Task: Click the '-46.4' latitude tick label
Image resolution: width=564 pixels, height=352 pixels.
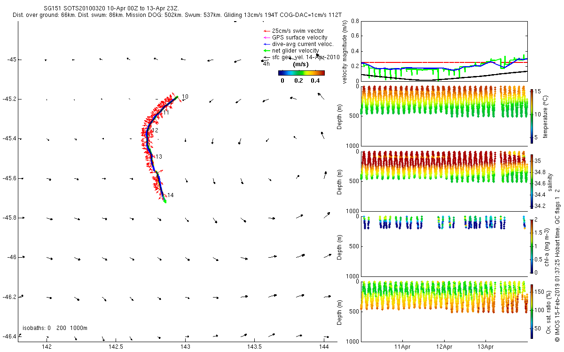Action: (9, 336)
